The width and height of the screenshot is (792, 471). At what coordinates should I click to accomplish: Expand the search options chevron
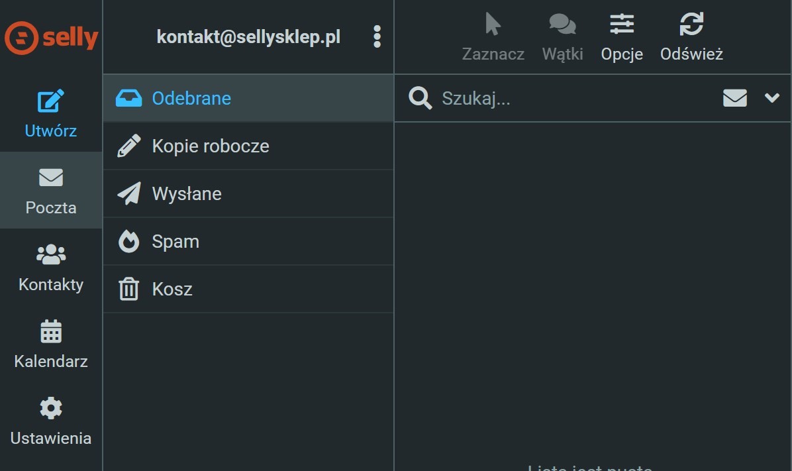pyautogui.click(x=771, y=98)
